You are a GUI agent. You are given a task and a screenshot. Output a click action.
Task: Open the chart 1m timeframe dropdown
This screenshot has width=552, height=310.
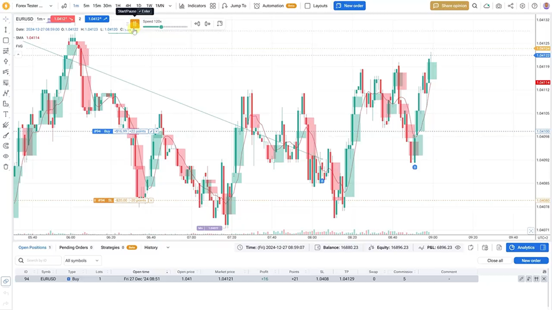41,19
